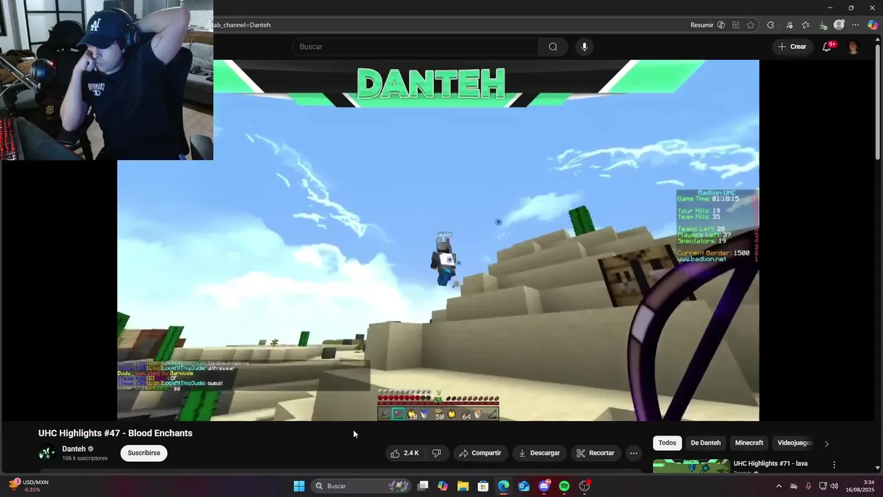Select the De Danteh filter chip
Screen dimensions: 883x497
(706, 443)
